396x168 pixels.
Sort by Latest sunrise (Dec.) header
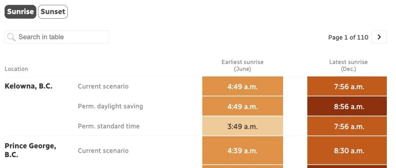tap(348, 66)
